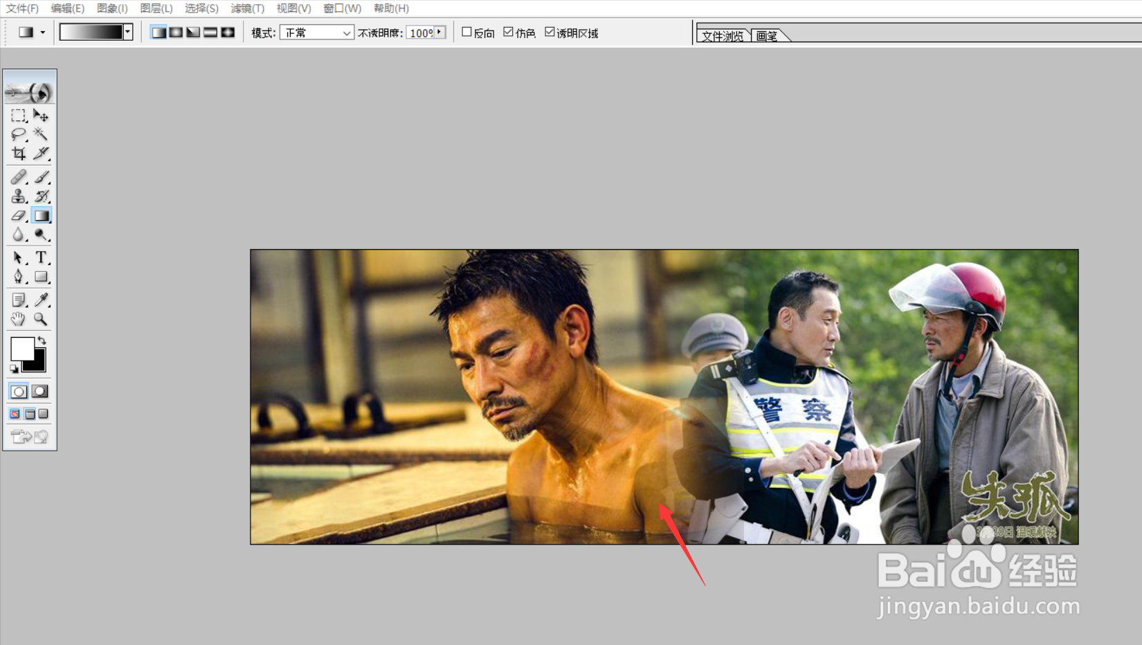Click the Gradient tool preset icon
Screen dimensions: 1142x645
pos(26,33)
